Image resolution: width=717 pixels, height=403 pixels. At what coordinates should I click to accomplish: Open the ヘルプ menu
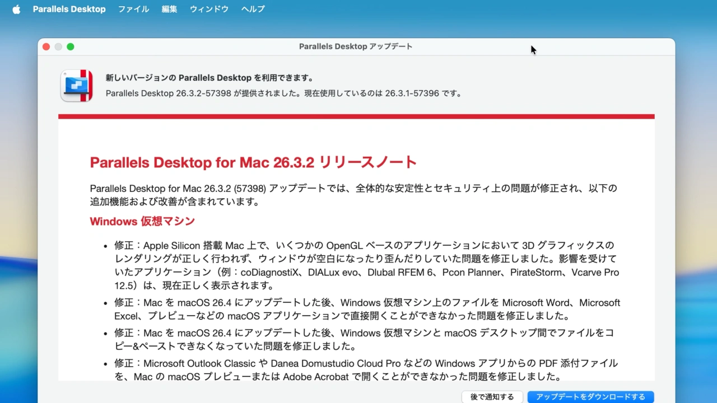253,9
